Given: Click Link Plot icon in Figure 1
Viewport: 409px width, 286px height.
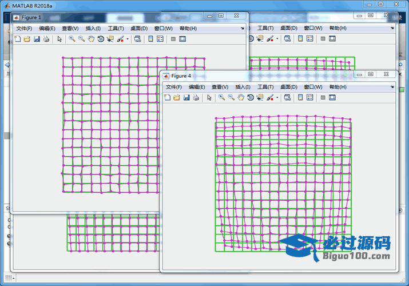Looking at the screenshot, I should (137, 39).
